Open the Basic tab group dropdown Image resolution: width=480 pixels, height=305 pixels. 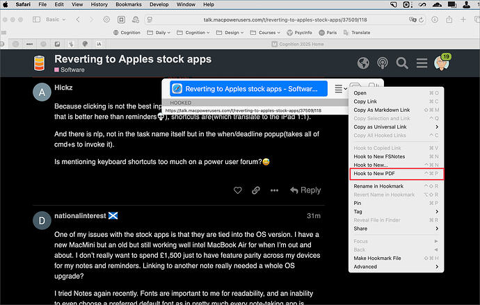click(56, 19)
